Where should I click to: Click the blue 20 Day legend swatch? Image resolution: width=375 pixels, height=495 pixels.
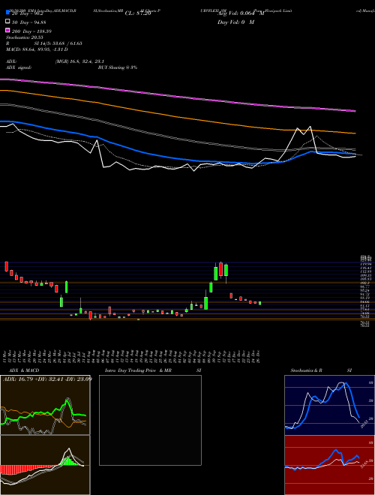point(7,12)
